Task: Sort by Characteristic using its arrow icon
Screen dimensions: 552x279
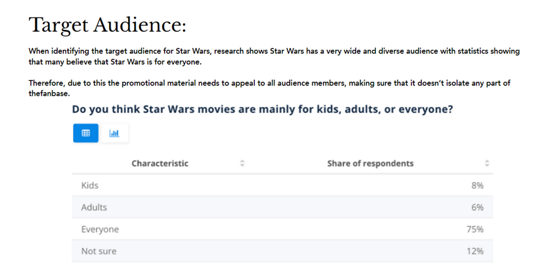Action: [x=242, y=164]
